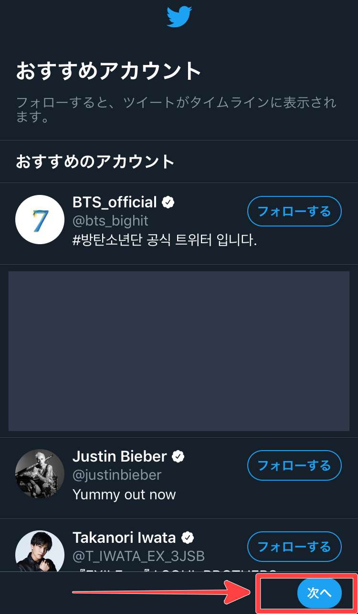Viewport: 358px width, 614px height.
Task: Open the @bts_bighit handle
Action: pos(110,221)
